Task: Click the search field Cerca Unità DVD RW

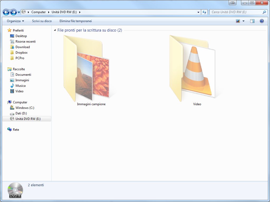Action: coord(236,12)
